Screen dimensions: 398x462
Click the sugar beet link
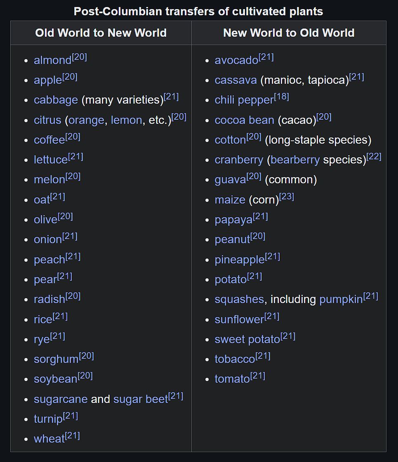pos(140,399)
